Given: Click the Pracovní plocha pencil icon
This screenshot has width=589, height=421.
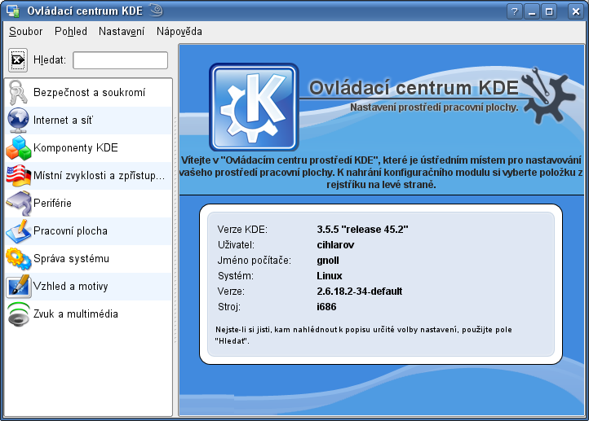Looking at the screenshot, I should (x=18, y=231).
